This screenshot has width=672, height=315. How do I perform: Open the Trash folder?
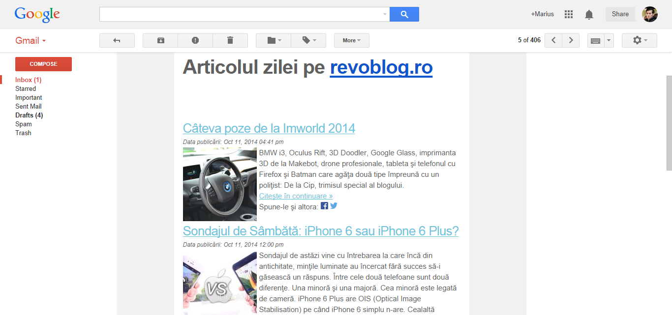pyautogui.click(x=23, y=133)
